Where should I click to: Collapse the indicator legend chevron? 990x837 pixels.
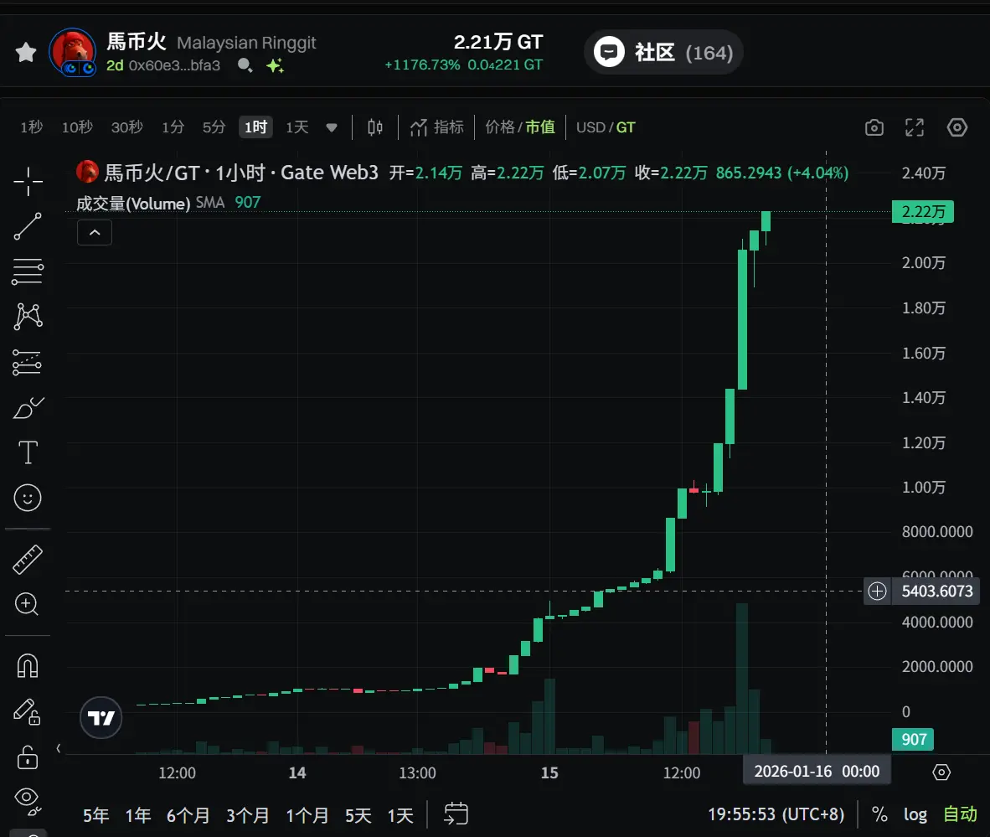[95, 232]
